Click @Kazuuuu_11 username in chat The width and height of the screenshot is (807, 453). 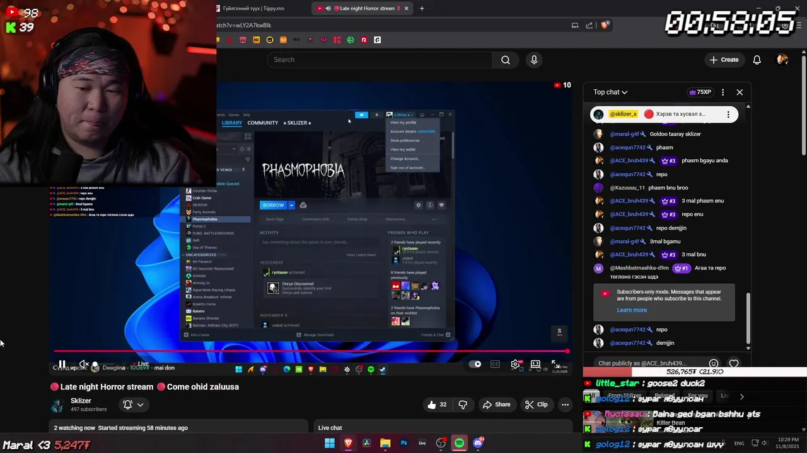(627, 187)
